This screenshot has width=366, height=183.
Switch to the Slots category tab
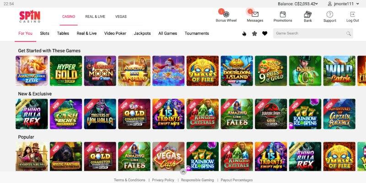pyautogui.click(x=44, y=33)
